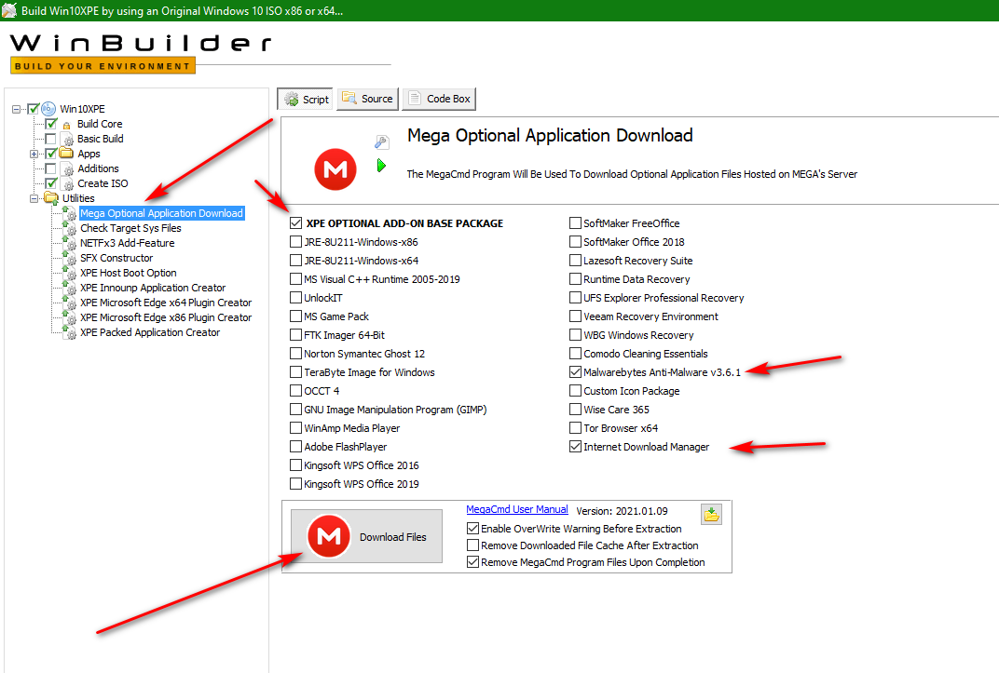
Task: Collapse the Utilities tree node
Action: pos(34,198)
